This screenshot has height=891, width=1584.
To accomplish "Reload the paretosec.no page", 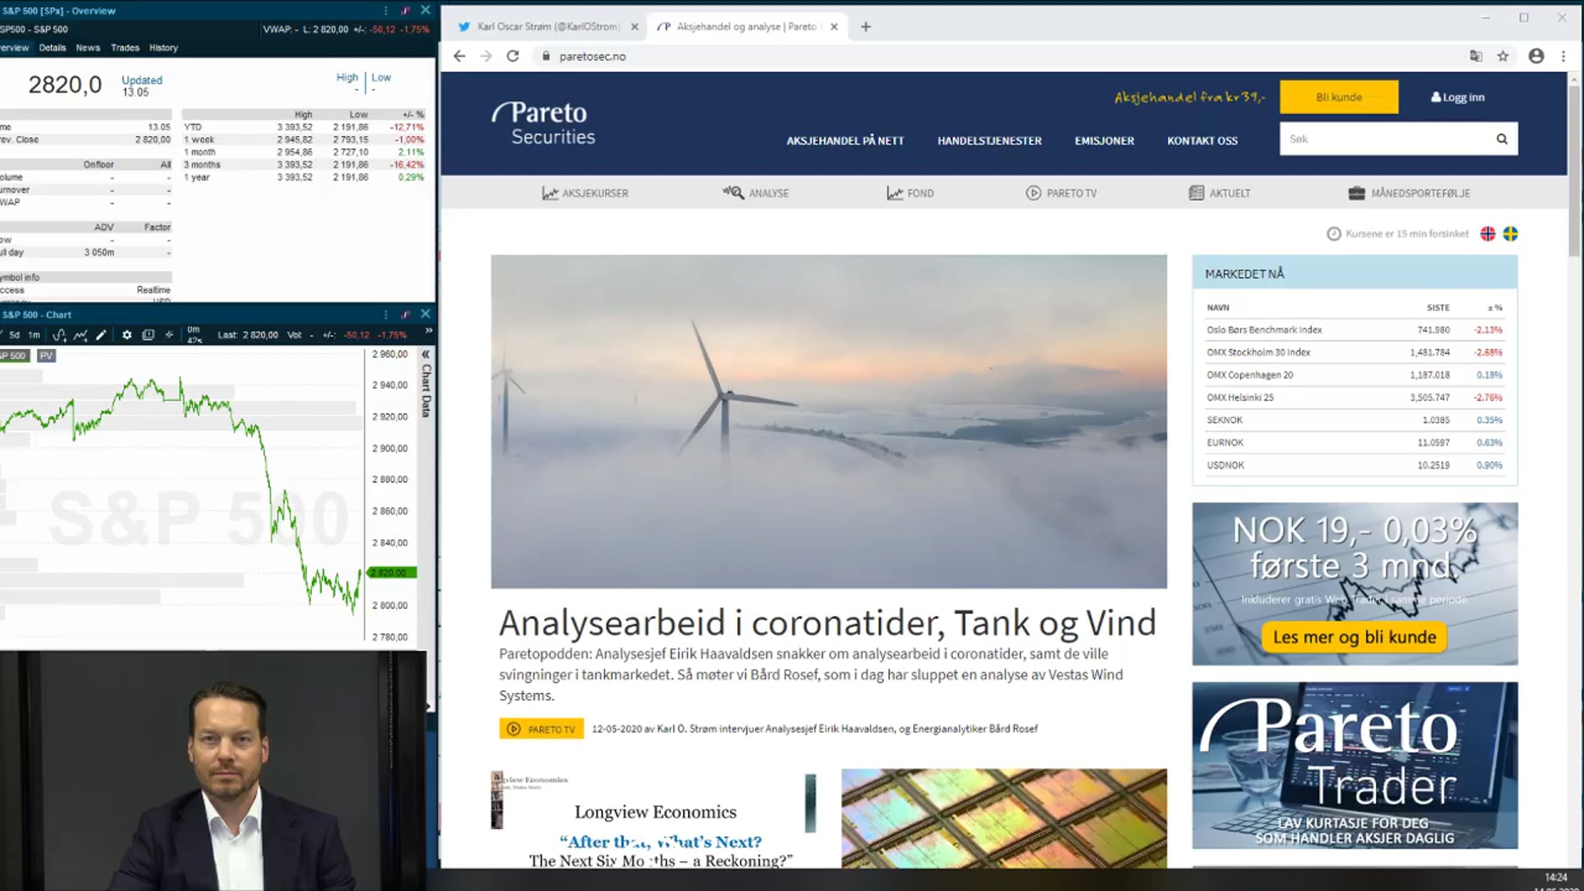I will [513, 56].
